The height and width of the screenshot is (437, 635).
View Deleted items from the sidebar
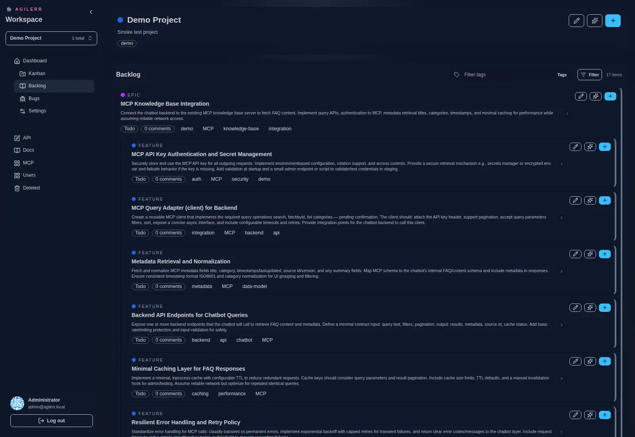31,188
